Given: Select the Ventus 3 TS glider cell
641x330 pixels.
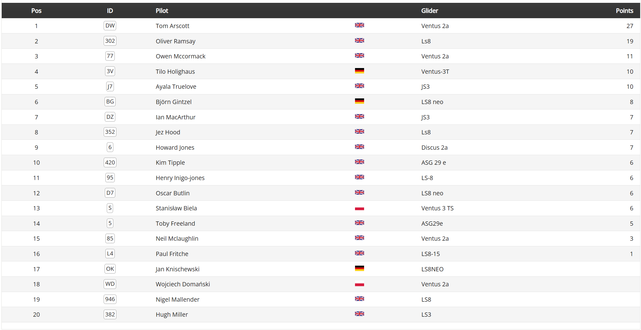Looking at the screenshot, I should tap(437, 208).
